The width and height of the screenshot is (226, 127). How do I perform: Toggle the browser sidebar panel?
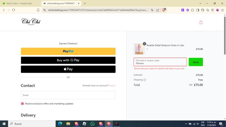click(197, 10)
